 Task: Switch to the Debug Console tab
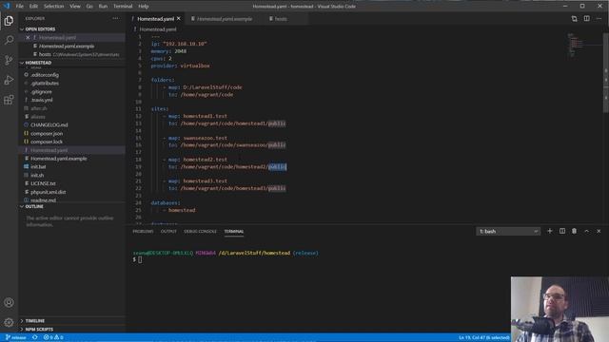point(200,231)
